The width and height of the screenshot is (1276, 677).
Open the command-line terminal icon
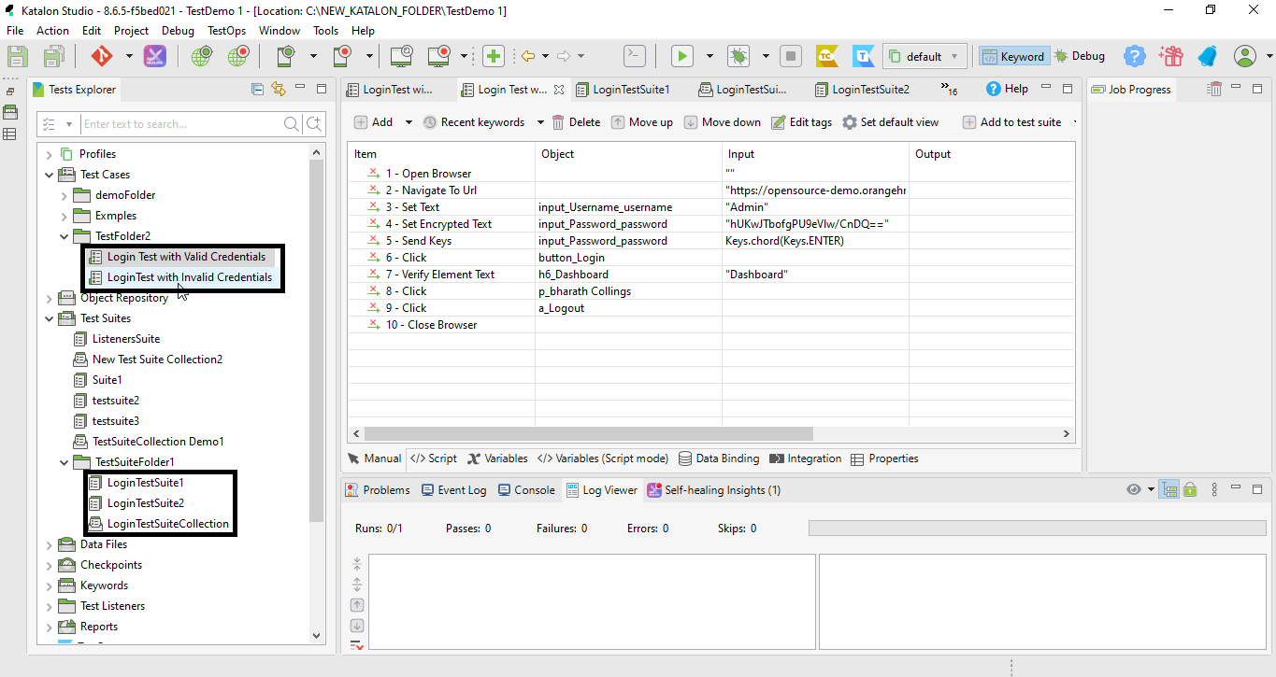coord(635,56)
